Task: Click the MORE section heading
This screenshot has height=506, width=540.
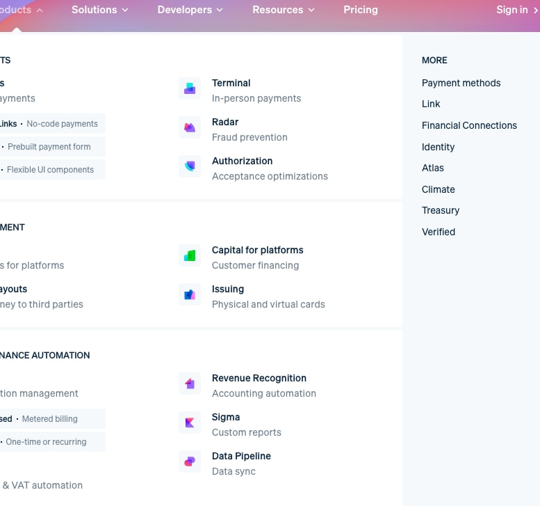Action: (434, 60)
